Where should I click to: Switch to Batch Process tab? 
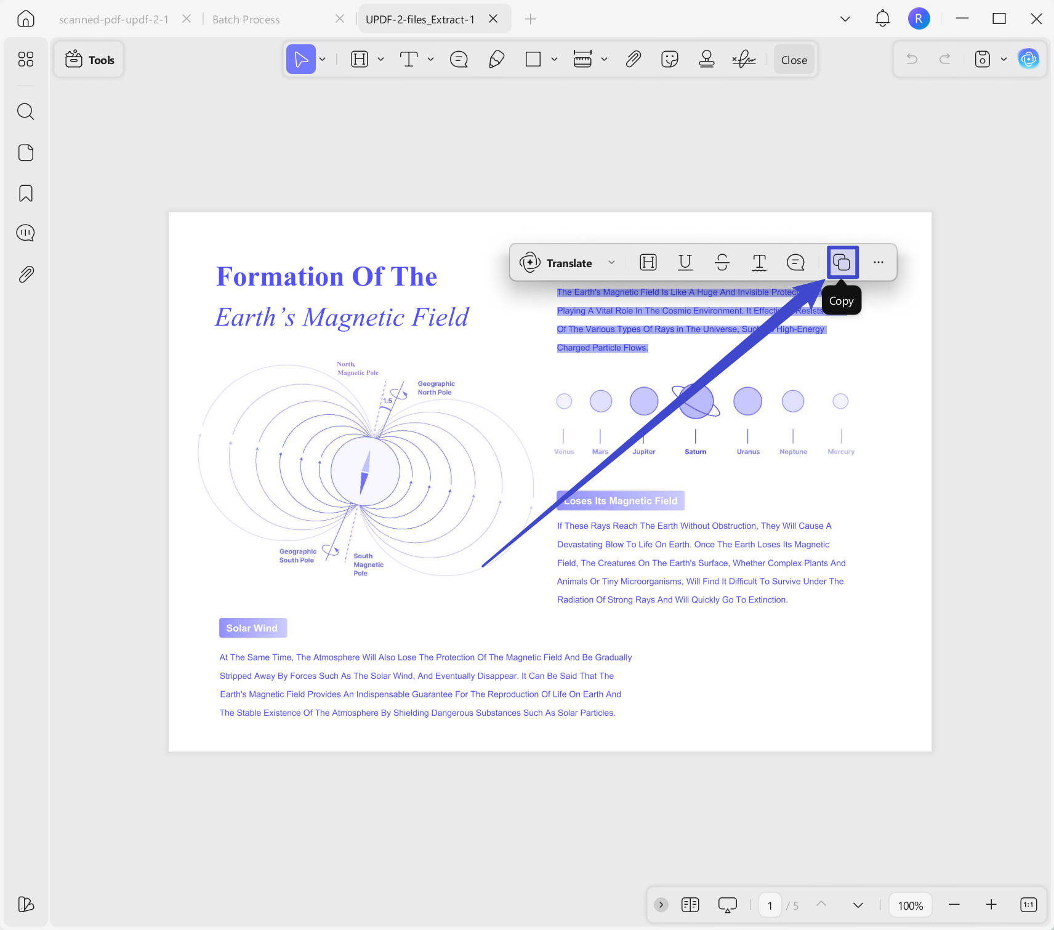(246, 19)
